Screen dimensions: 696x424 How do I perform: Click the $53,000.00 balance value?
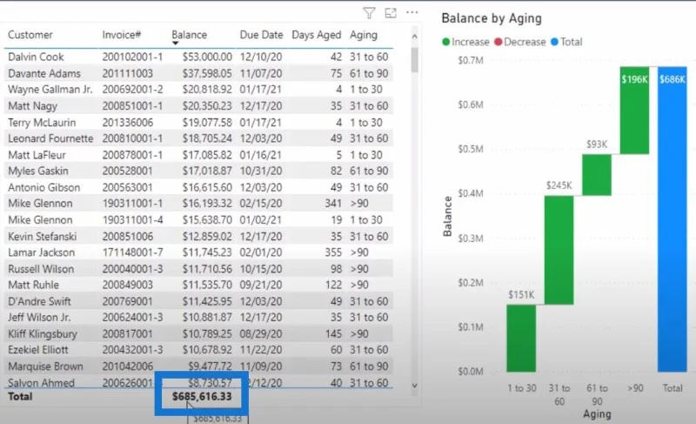207,57
